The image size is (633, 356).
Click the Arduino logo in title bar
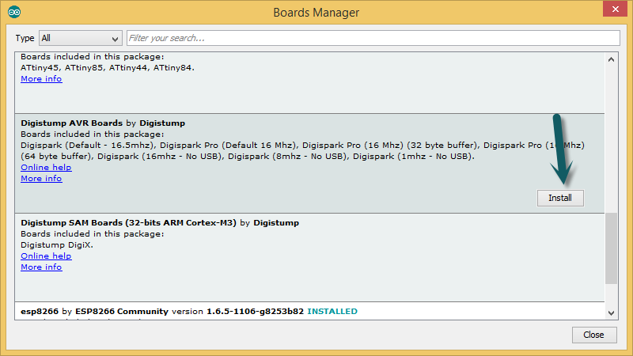15,12
